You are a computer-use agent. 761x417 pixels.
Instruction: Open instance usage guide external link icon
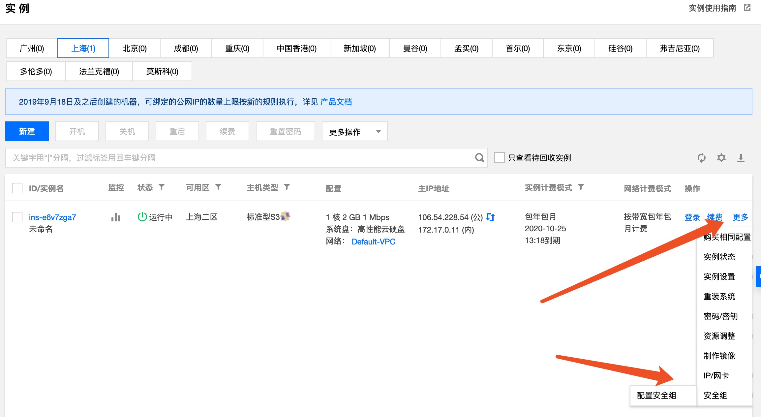747,8
